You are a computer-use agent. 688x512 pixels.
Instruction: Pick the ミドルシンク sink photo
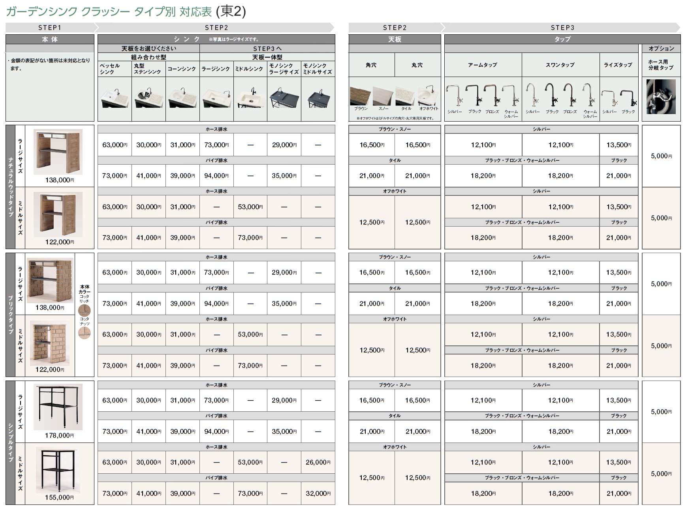click(x=250, y=98)
